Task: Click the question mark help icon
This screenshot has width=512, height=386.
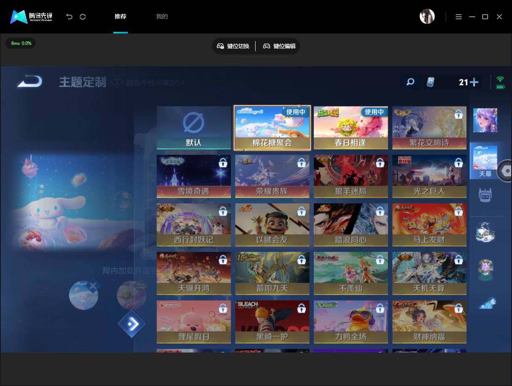Action: coord(117,82)
